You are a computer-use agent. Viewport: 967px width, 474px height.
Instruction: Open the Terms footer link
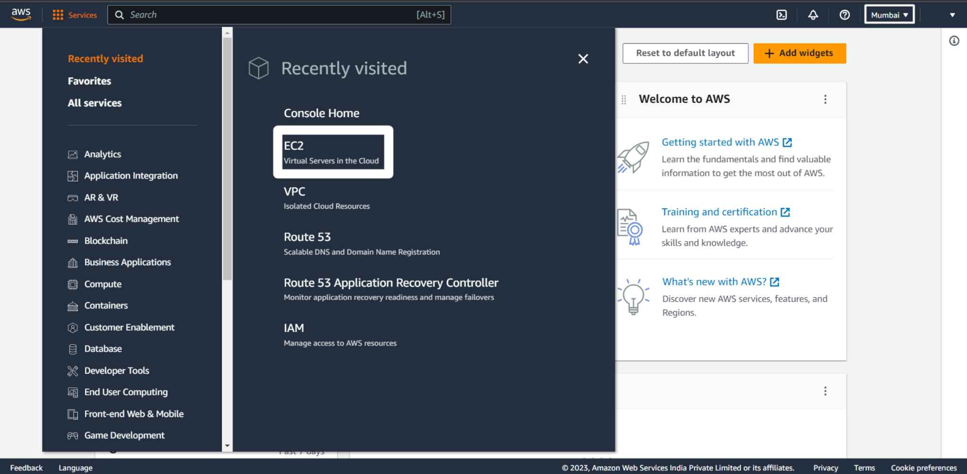pyautogui.click(x=864, y=467)
